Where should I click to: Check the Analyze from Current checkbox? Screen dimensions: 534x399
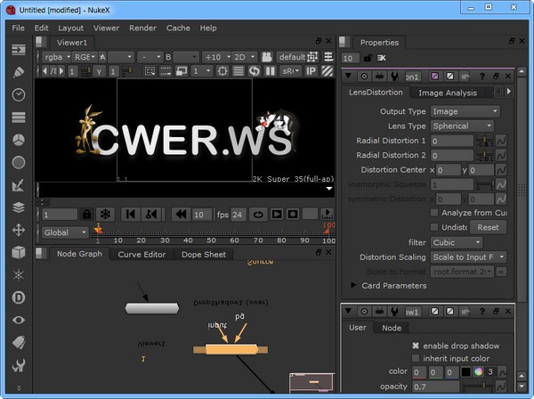pos(434,213)
